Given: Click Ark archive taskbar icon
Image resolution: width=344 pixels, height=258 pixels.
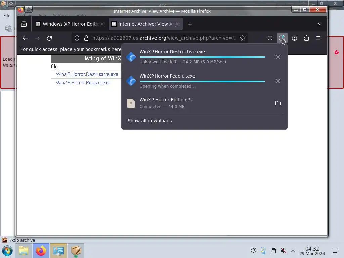Looking at the screenshot, I should (x=76, y=251).
